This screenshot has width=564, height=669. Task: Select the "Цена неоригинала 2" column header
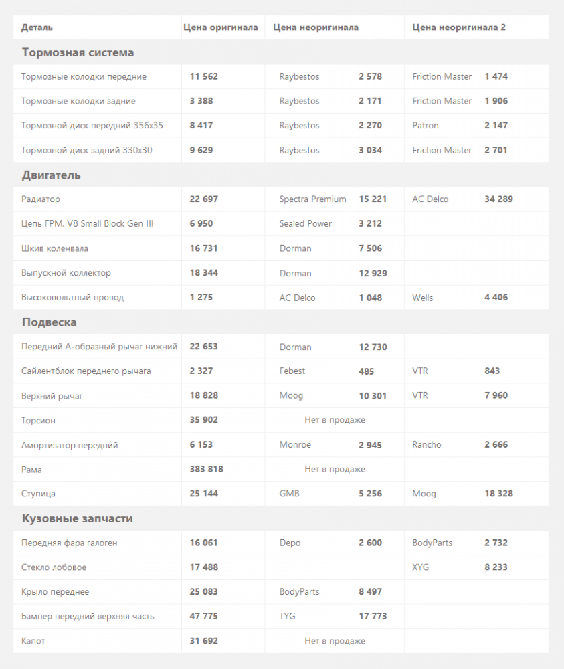459,27
